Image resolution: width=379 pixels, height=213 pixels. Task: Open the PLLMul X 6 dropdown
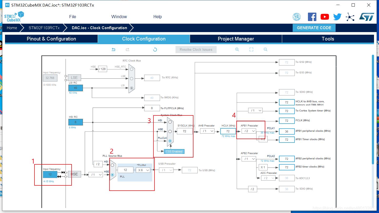(x=143, y=170)
